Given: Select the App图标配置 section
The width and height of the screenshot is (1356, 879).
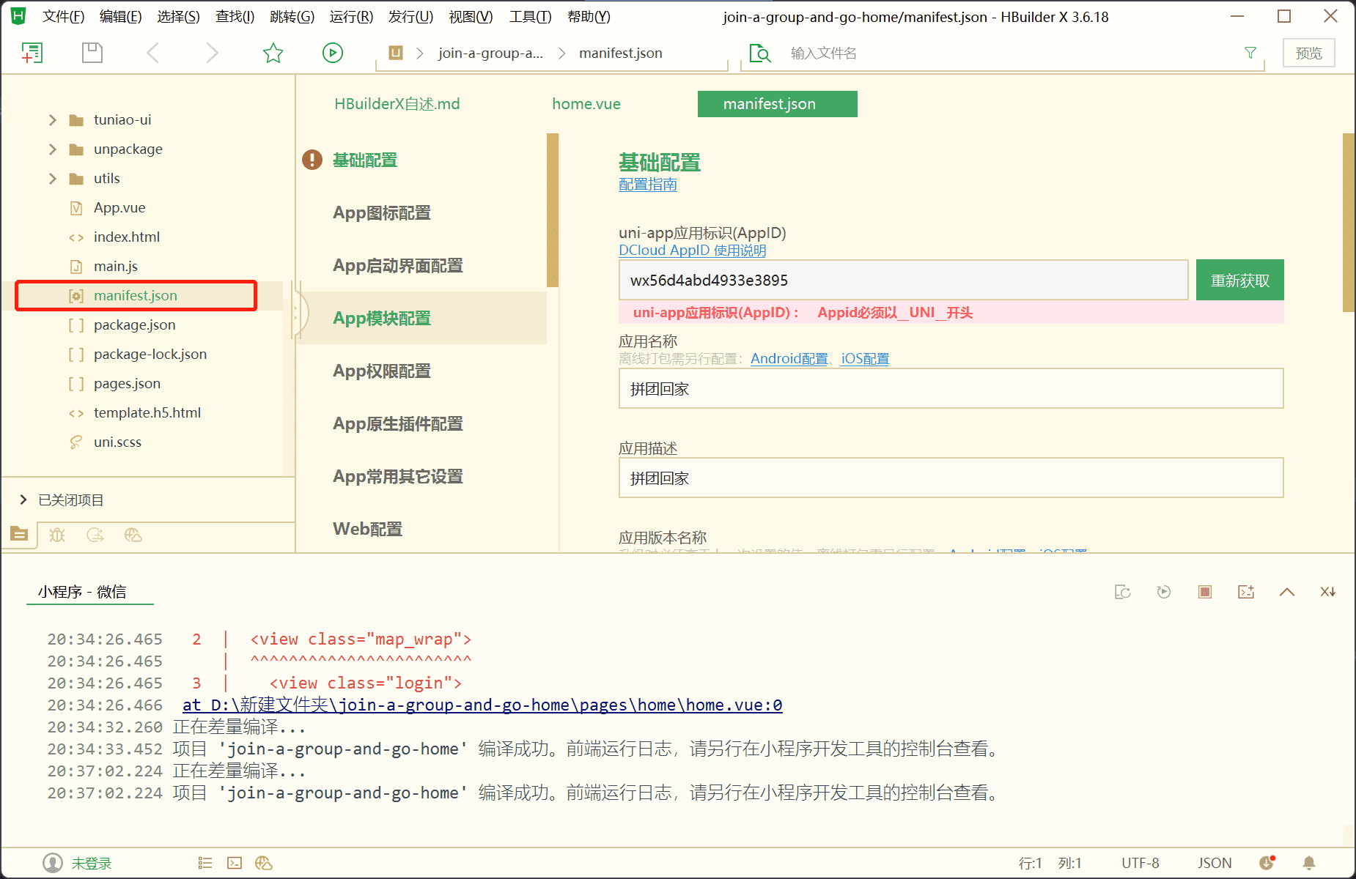Looking at the screenshot, I should [382, 213].
